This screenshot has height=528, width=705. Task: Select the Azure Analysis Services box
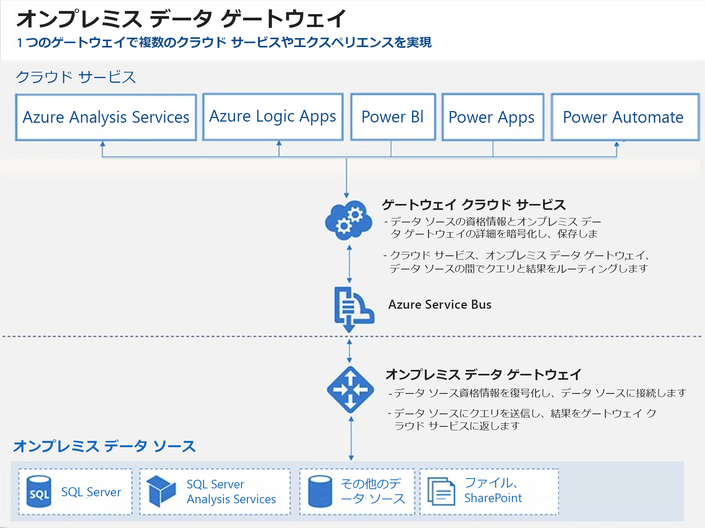106,117
